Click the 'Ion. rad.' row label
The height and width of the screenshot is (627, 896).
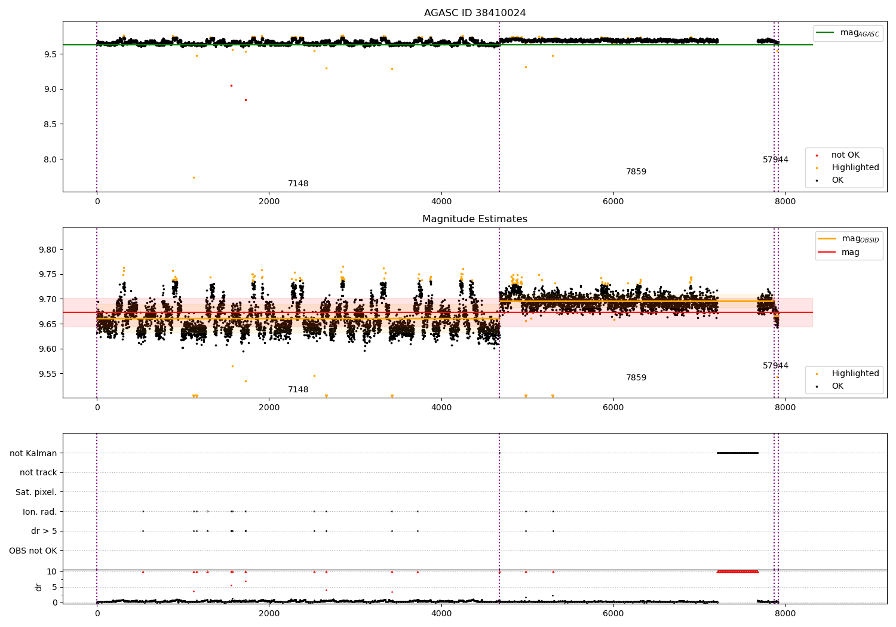click(x=40, y=512)
